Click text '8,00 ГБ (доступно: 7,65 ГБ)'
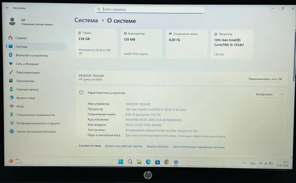This screenshot has width=296, height=183. point(143,114)
